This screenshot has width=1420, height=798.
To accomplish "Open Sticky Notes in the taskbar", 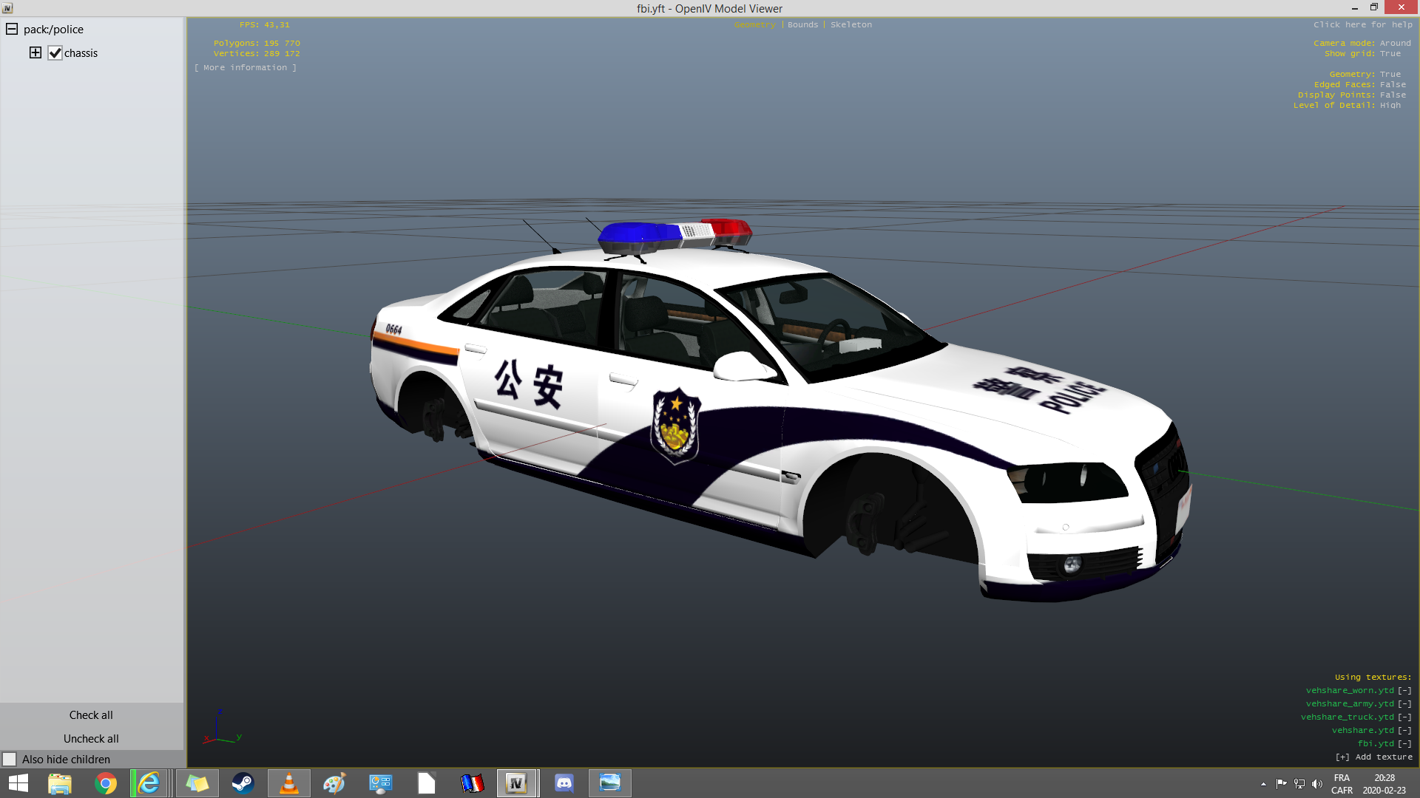I will point(197,782).
